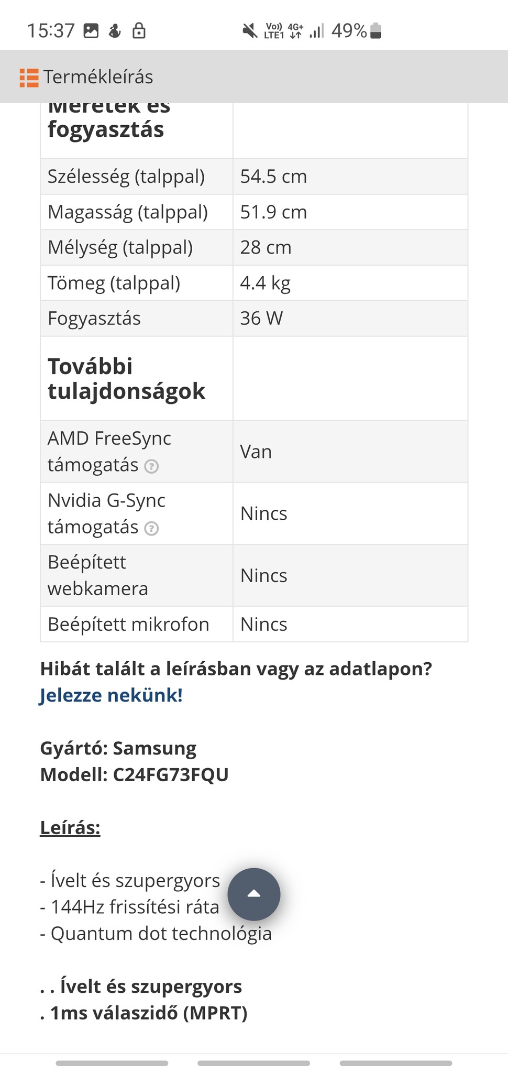Tap the muted sound icon in status bar
Screen dimensions: 508x1073
[250, 31]
